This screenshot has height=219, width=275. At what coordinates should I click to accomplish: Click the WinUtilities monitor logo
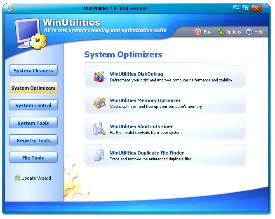[31, 33]
